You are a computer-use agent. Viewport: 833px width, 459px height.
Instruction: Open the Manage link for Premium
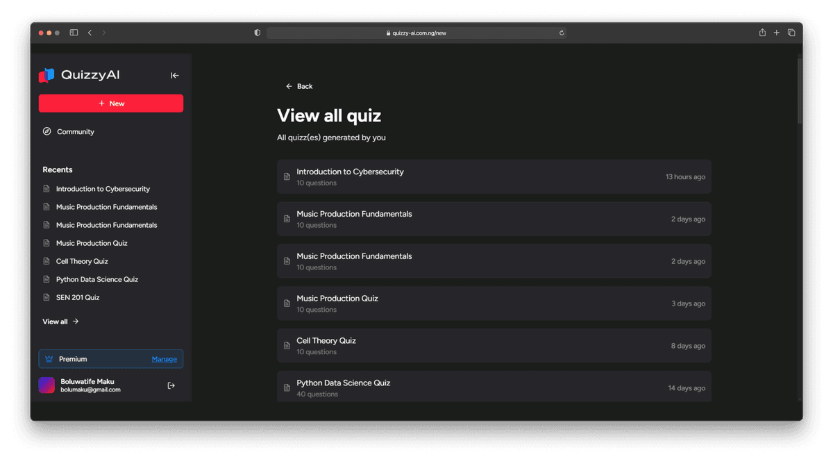coord(165,359)
